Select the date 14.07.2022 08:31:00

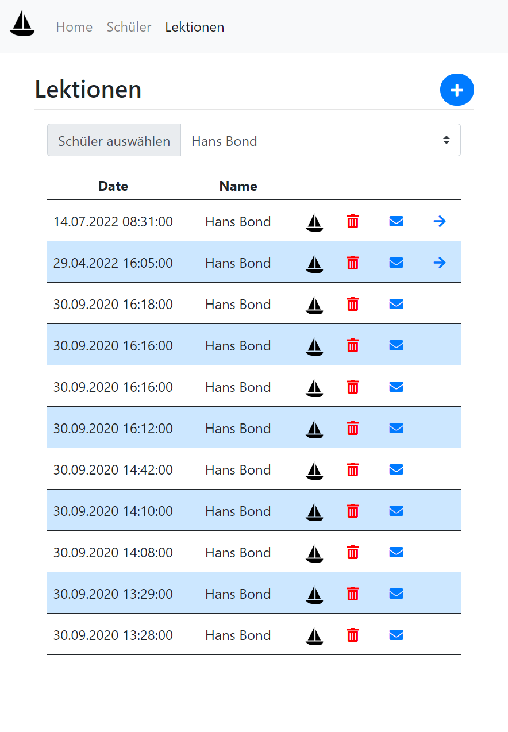pyautogui.click(x=113, y=222)
